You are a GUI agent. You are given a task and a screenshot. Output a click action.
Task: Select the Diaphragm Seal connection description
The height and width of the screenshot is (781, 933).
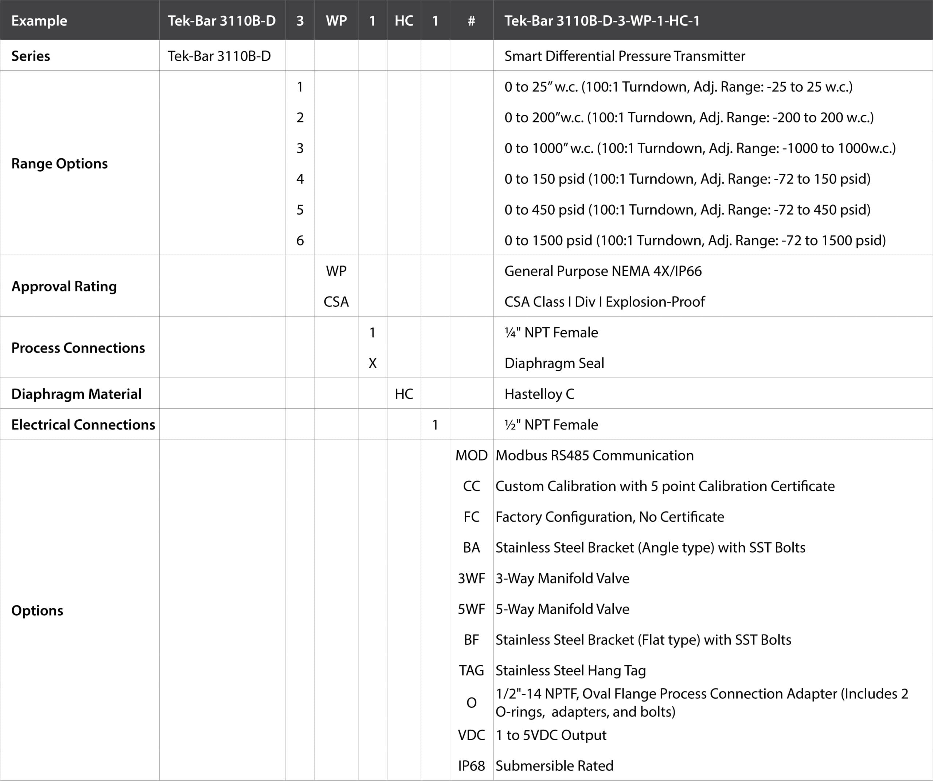pyautogui.click(x=554, y=363)
